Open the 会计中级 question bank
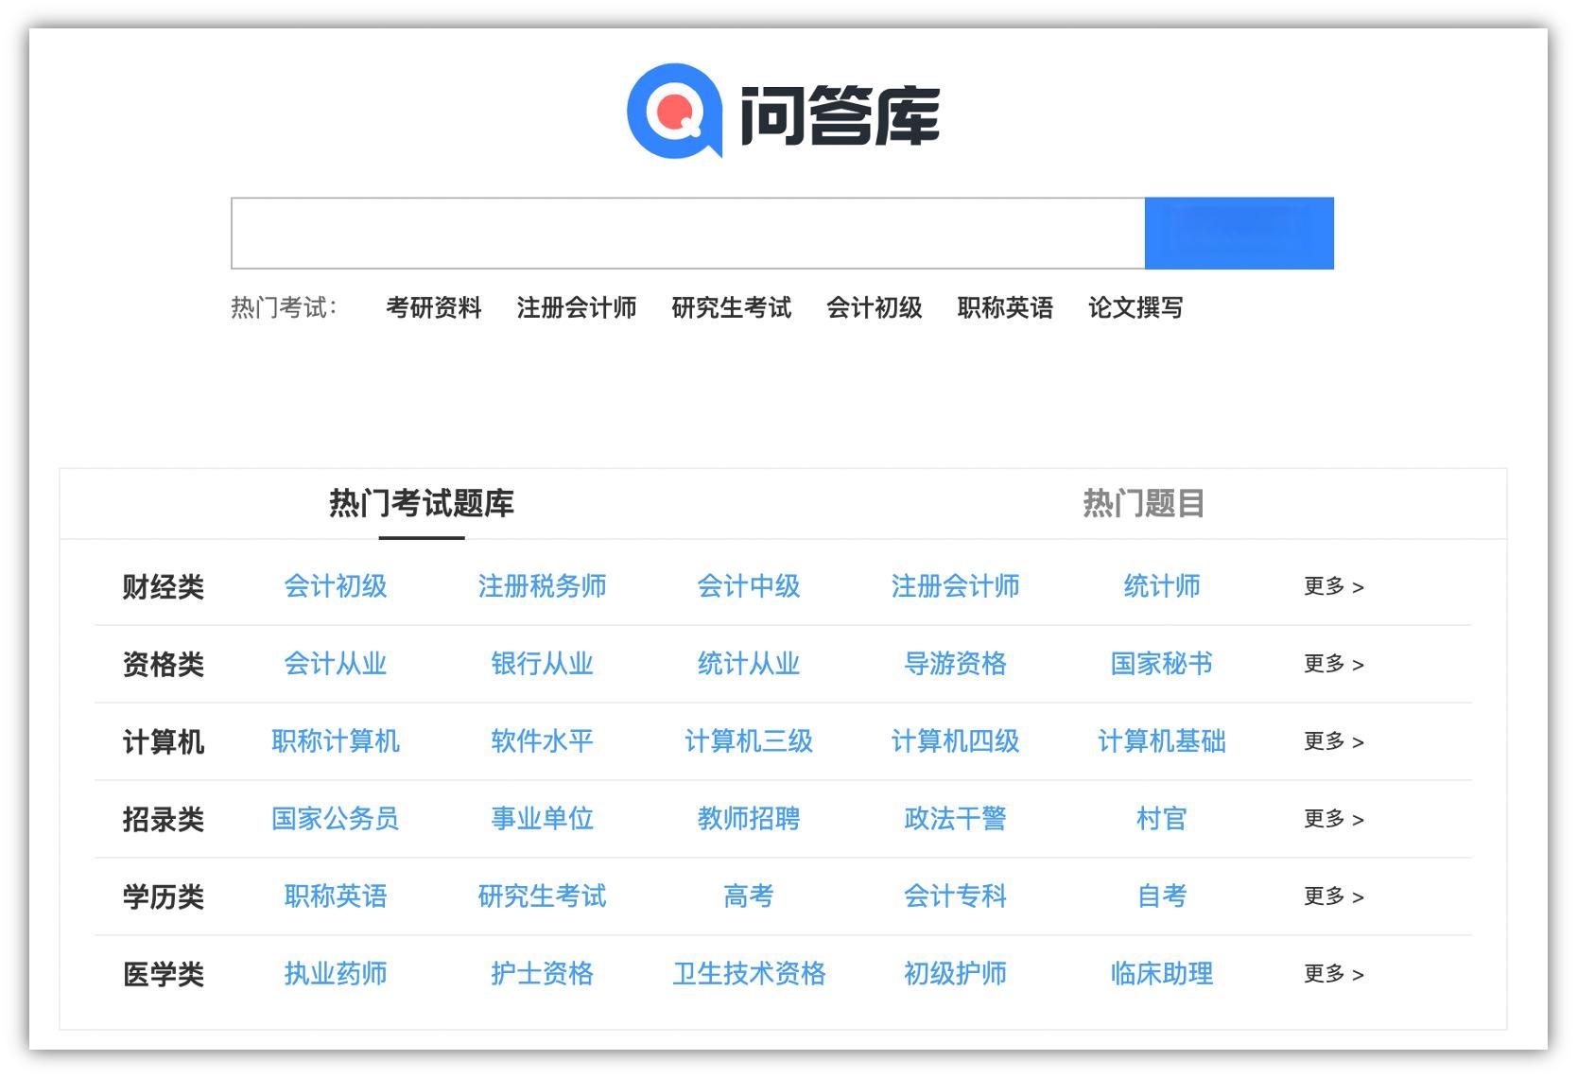1577x1078 pixels. click(x=749, y=586)
